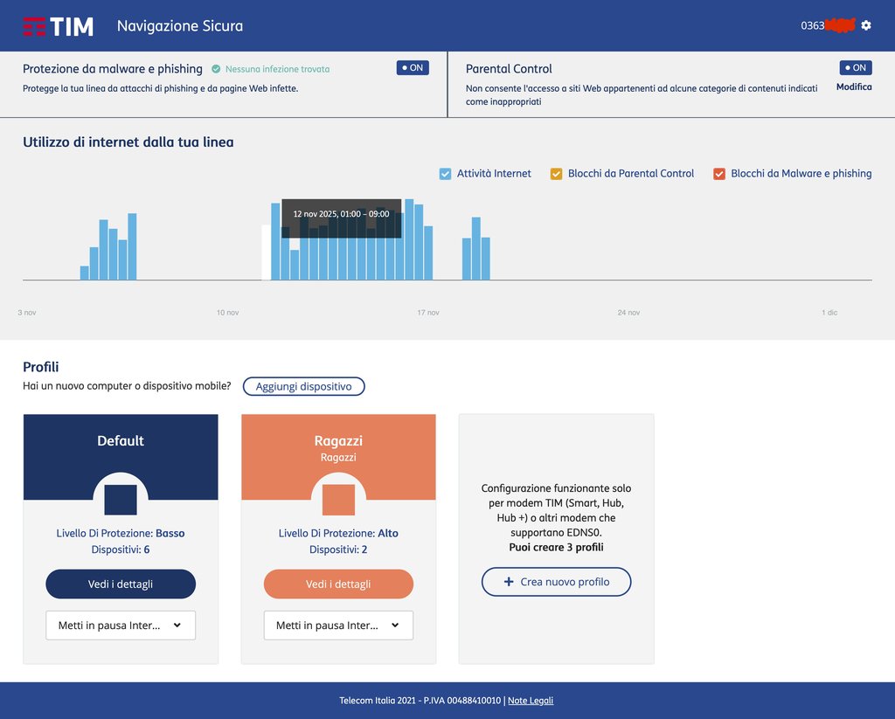Click Aggiungi dispositivo button
This screenshot has width=895, height=719.
tap(303, 386)
